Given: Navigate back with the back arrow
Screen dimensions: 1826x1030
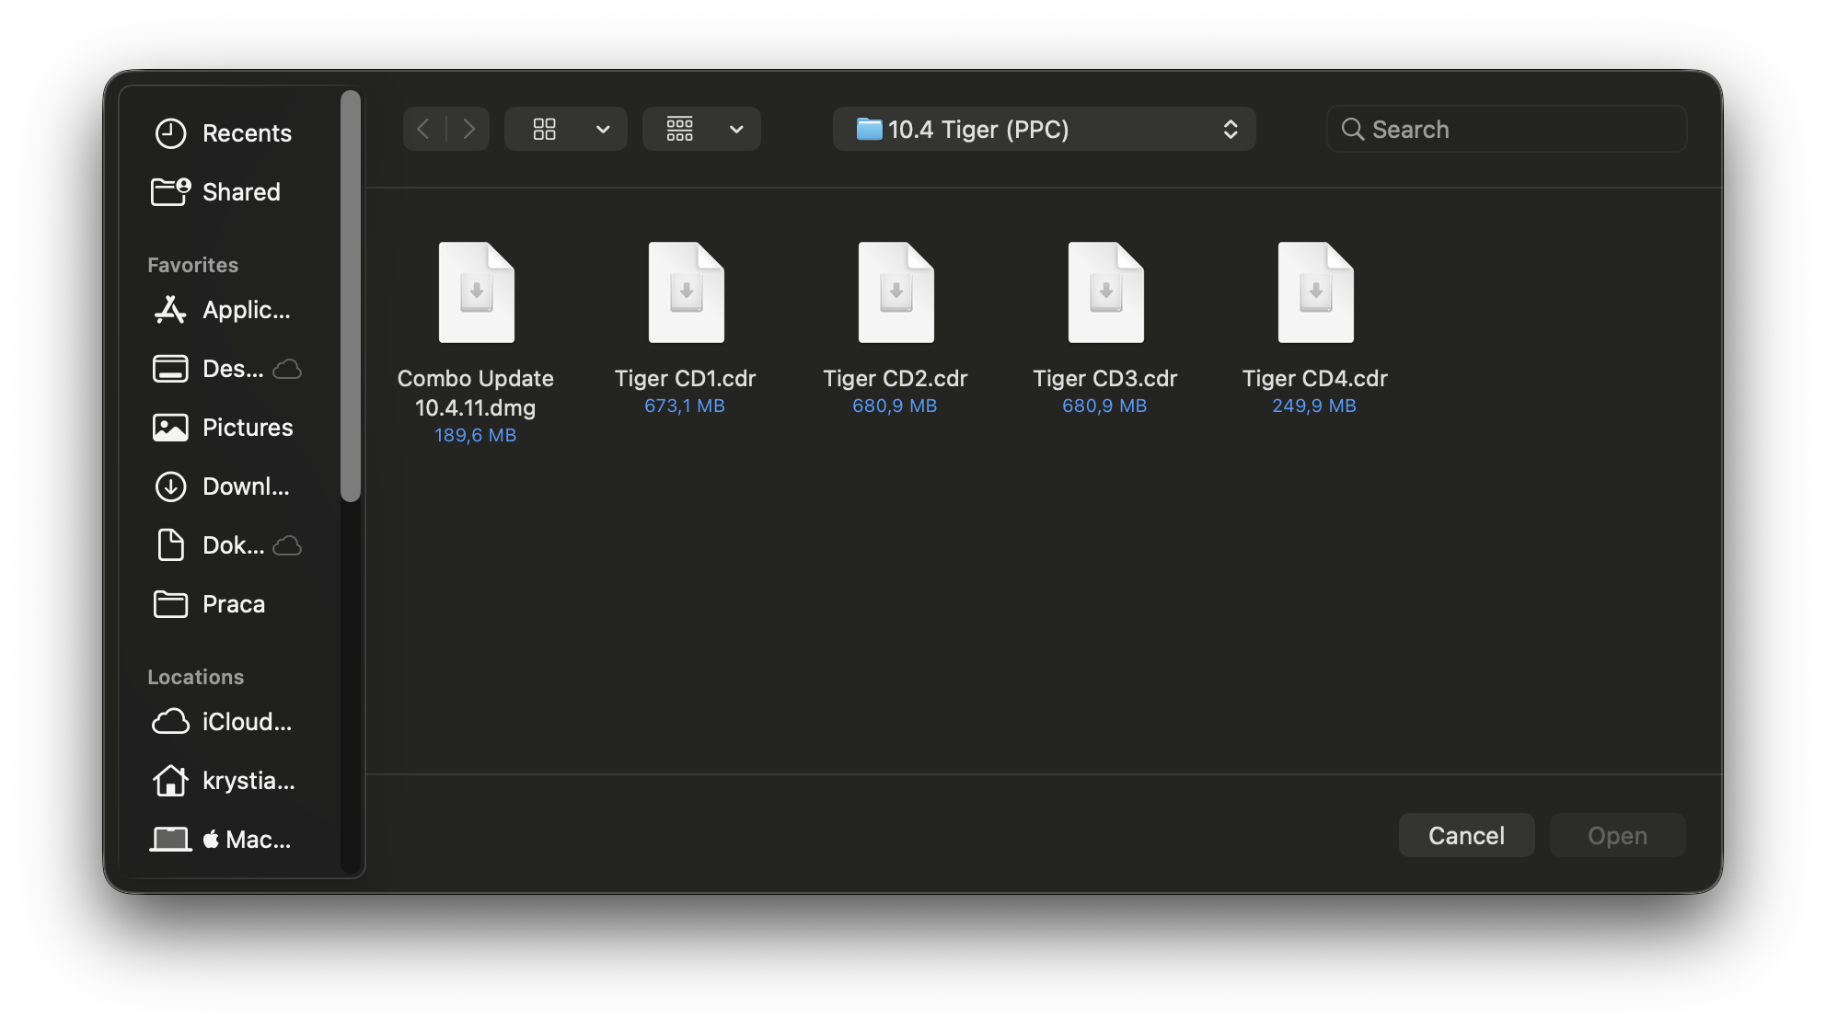Looking at the screenshot, I should click(x=422, y=129).
